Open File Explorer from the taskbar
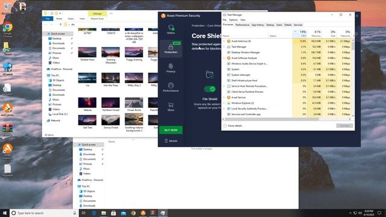 tap(104, 213)
